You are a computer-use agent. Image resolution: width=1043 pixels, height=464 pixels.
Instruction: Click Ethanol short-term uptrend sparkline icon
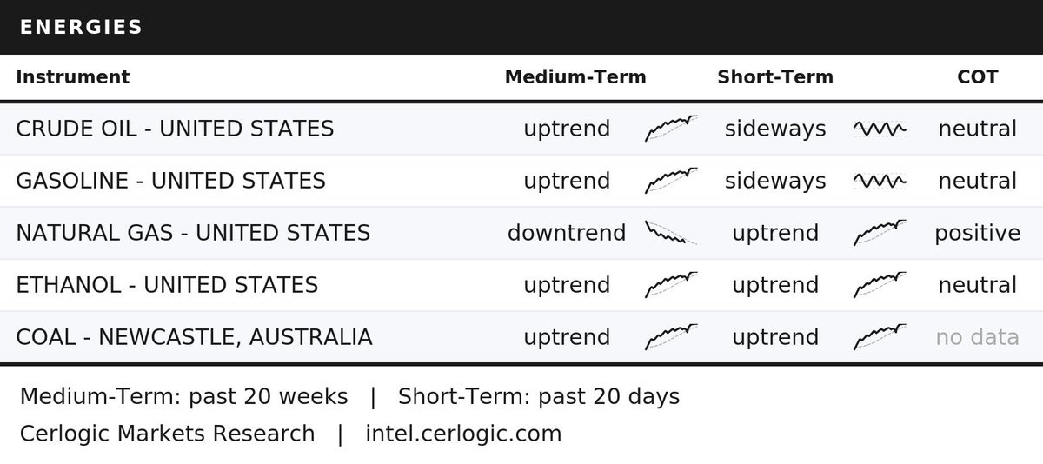pos(880,285)
